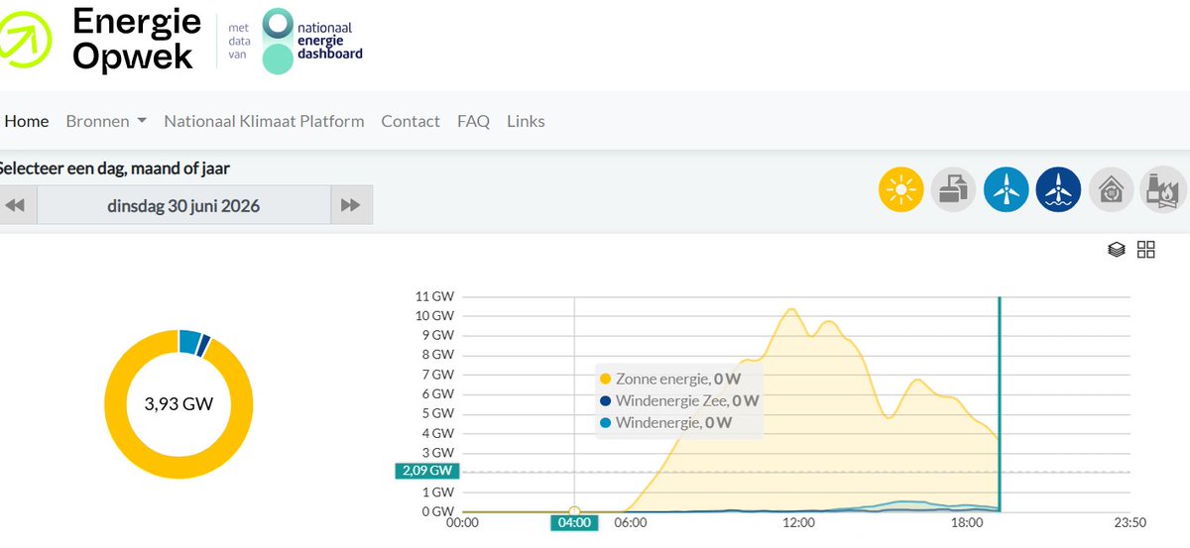
Task: Click the 06:00 x-axis label
Action: pos(631,522)
